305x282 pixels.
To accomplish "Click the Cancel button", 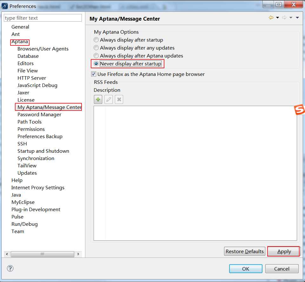I will pyautogui.click(x=282, y=269).
